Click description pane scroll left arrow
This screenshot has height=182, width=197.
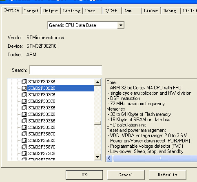click(109, 158)
